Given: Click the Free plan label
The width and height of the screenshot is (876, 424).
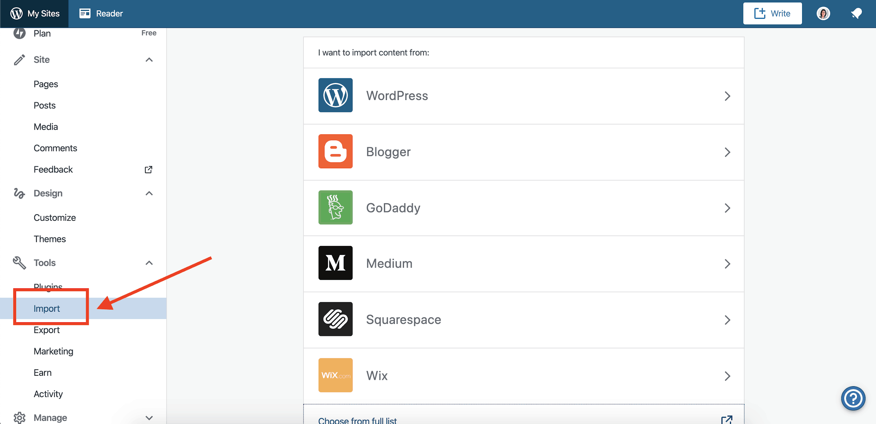Looking at the screenshot, I should tap(149, 33).
